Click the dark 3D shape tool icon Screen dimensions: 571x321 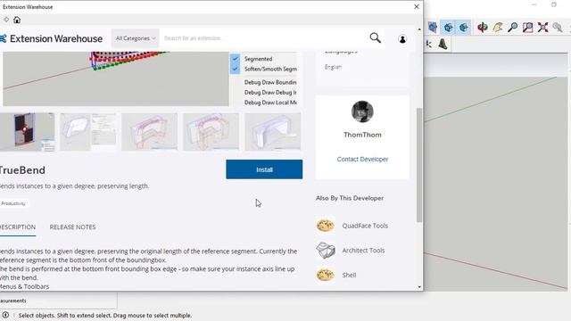443,45
